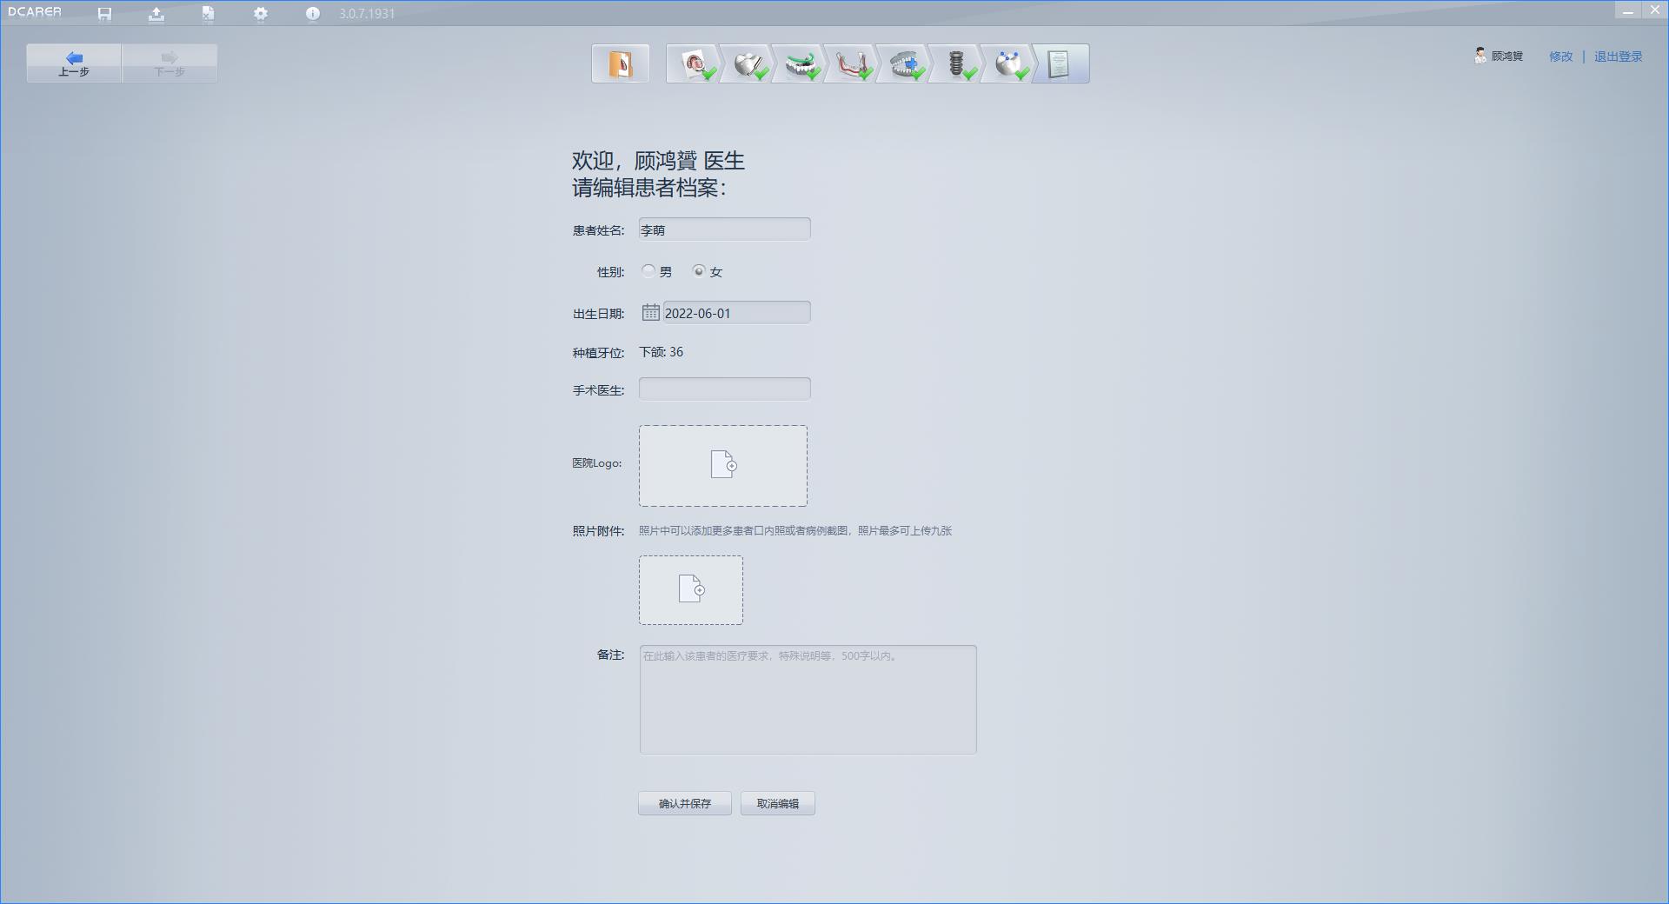Viewport: 1669px width, 904px height.
Task: Click the 上一步 previous step button
Action: [74, 63]
